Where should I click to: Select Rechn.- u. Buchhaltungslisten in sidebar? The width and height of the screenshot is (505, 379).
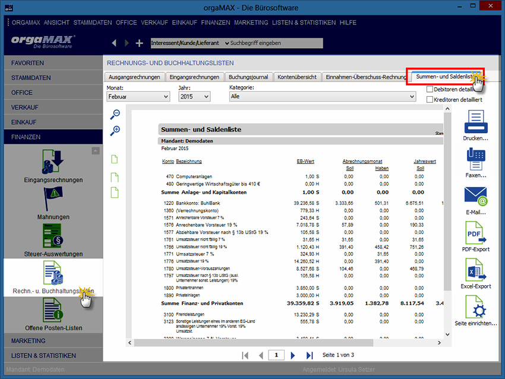(x=53, y=277)
